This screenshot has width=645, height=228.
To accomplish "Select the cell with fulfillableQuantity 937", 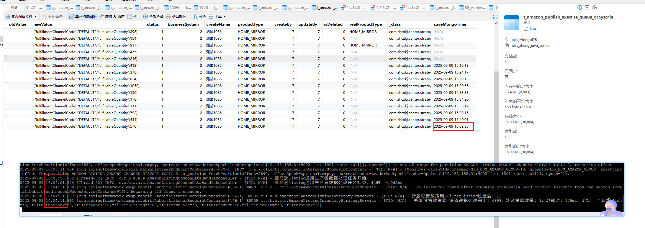I will 88,45.
